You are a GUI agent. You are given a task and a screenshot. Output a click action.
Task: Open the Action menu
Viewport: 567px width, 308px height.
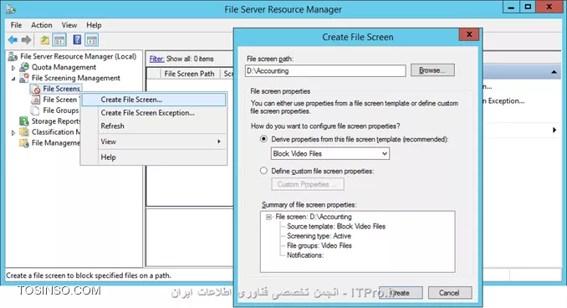click(42, 25)
